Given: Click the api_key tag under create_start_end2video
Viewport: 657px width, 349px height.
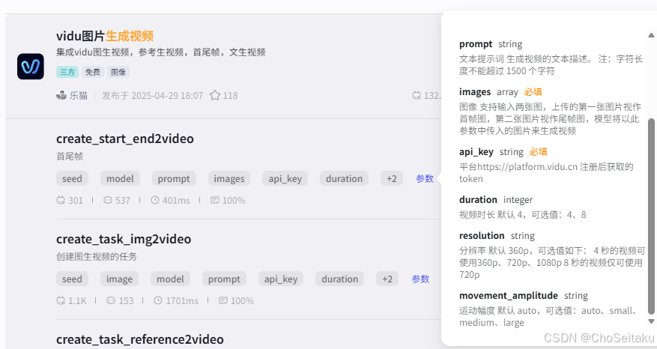Looking at the screenshot, I should pyautogui.click(x=285, y=178).
